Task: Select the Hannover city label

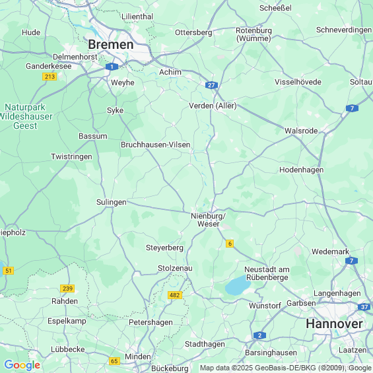Action: pos(334,324)
